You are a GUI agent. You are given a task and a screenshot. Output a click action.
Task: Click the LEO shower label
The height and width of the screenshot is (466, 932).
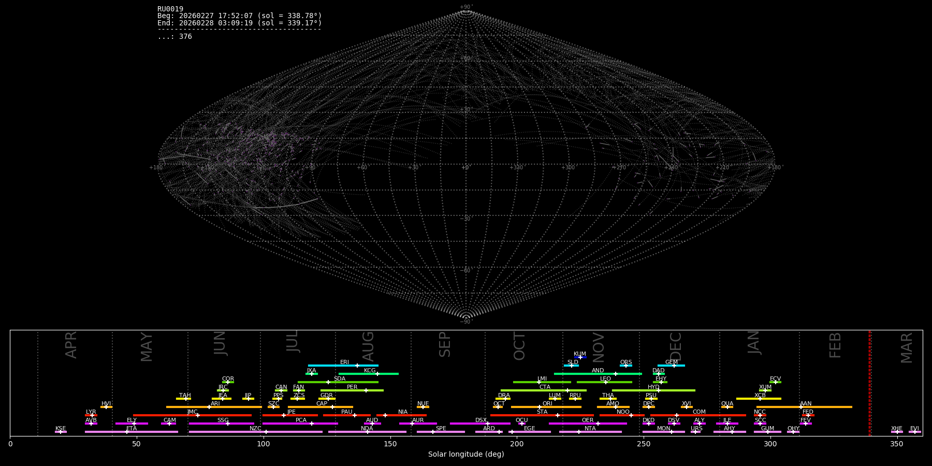(605, 379)
